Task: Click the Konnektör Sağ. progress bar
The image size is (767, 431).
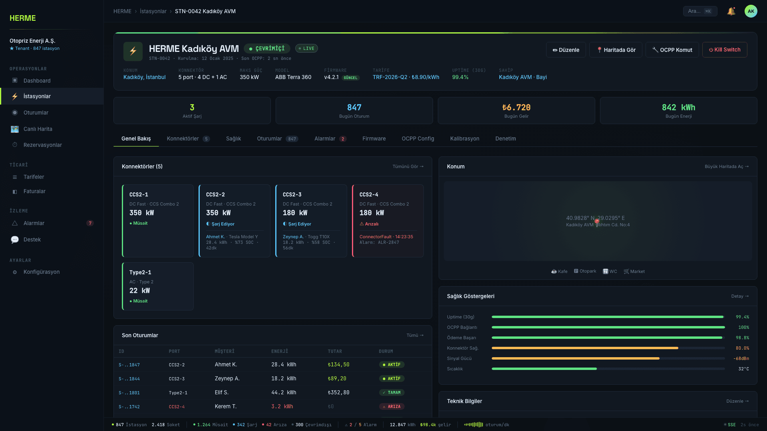Action: click(608, 348)
